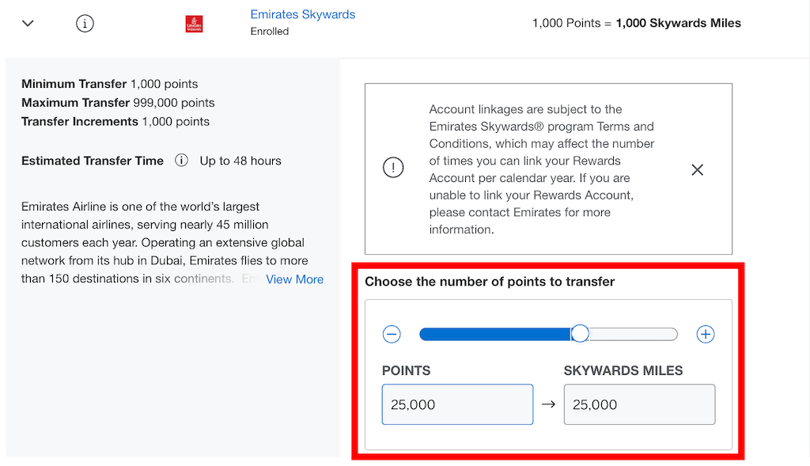Click the info icon beside Emirates logo
810x466 pixels.
coord(85,24)
